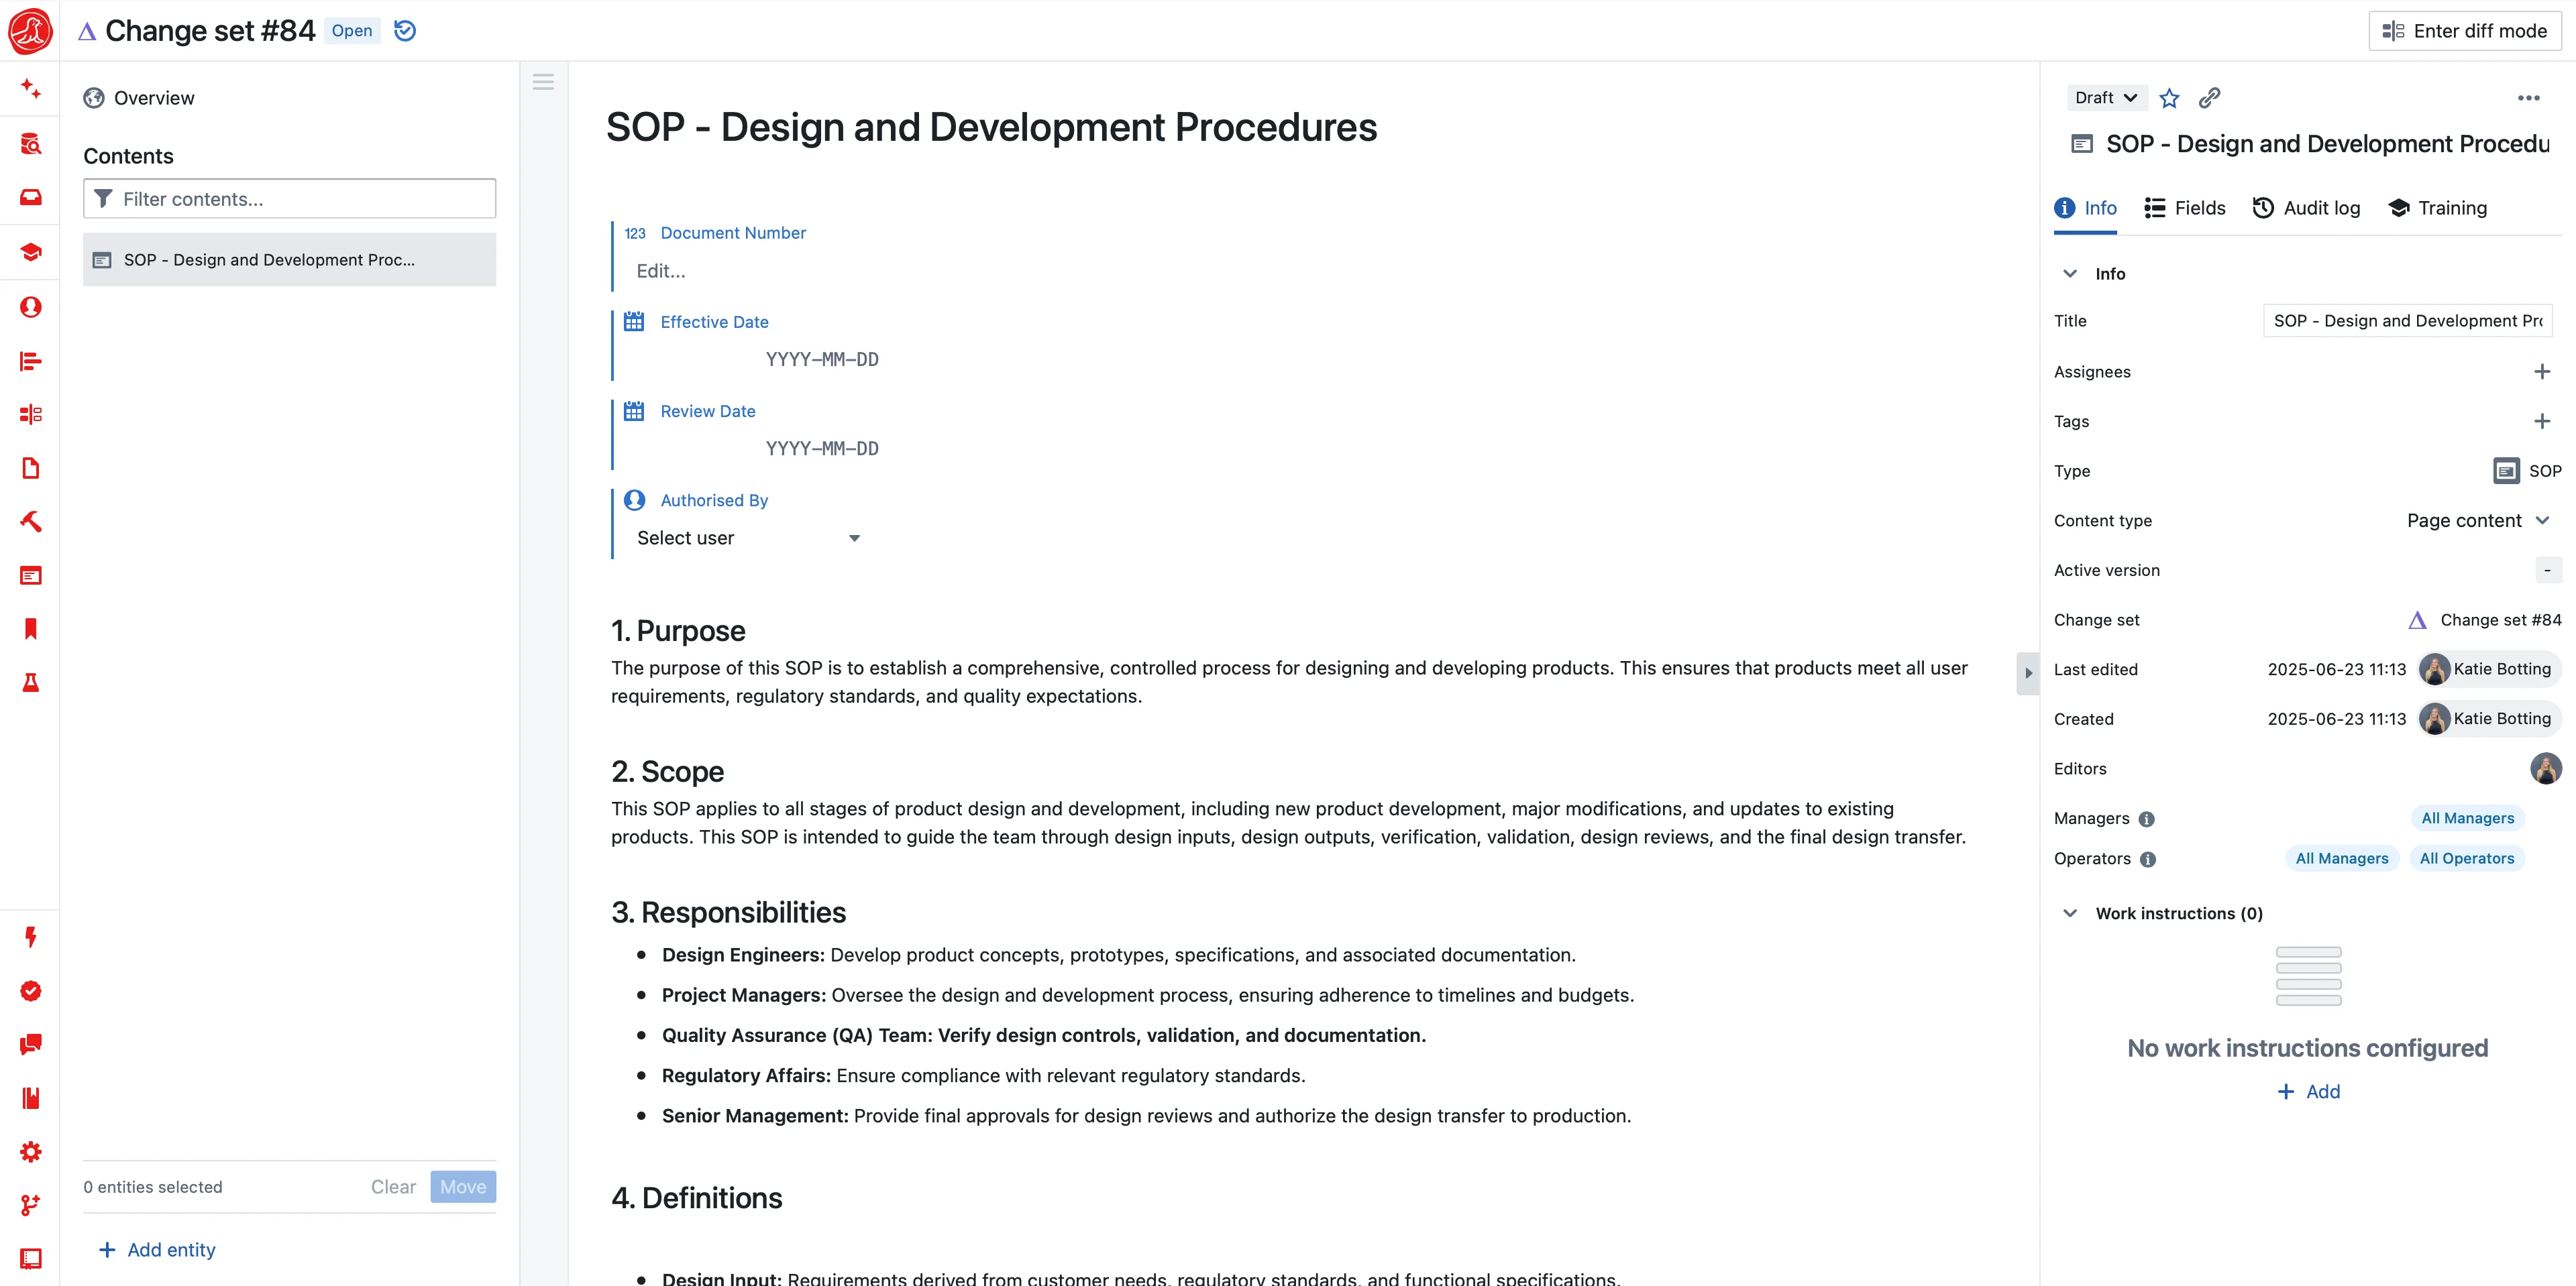Click the copy link icon

(x=2209, y=98)
